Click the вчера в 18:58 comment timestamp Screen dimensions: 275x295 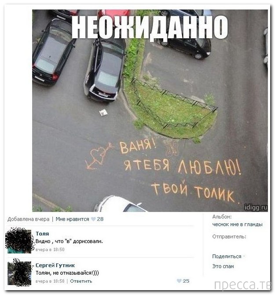(50, 281)
